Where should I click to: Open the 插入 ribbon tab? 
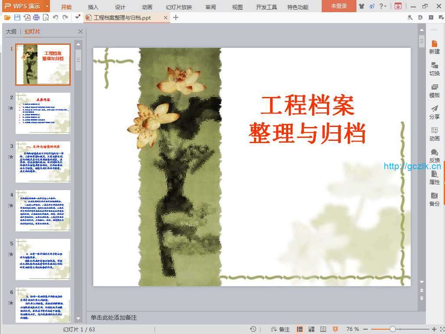[x=93, y=7]
